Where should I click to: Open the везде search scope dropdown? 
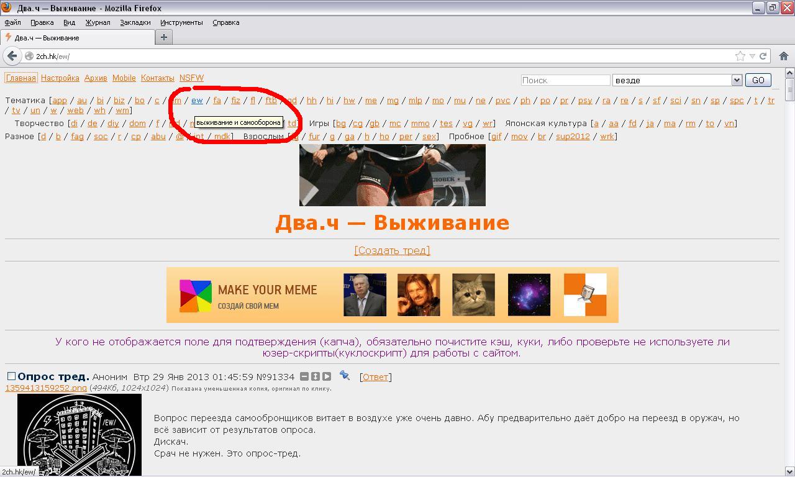pos(677,80)
